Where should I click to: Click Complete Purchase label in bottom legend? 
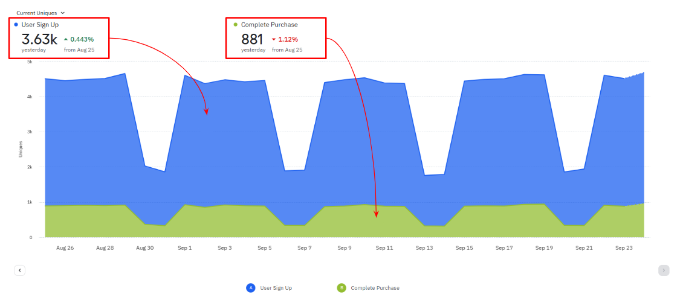point(375,288)
